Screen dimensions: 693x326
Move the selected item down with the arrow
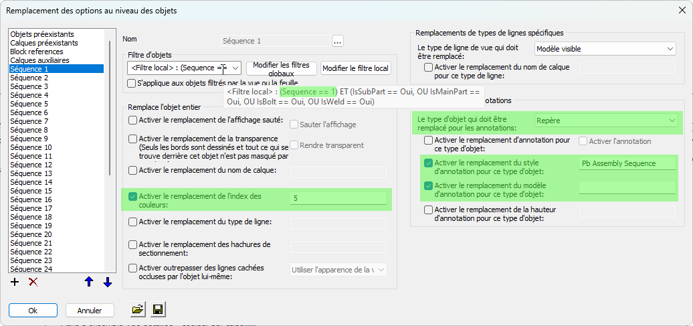(x=107, y=282)
